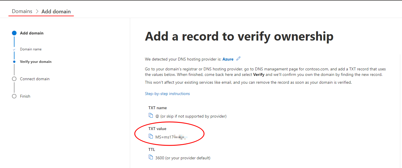This screenshot has width=402, height=168.
Task: Select the filled Add domain step circle
Action: (14, 33)
